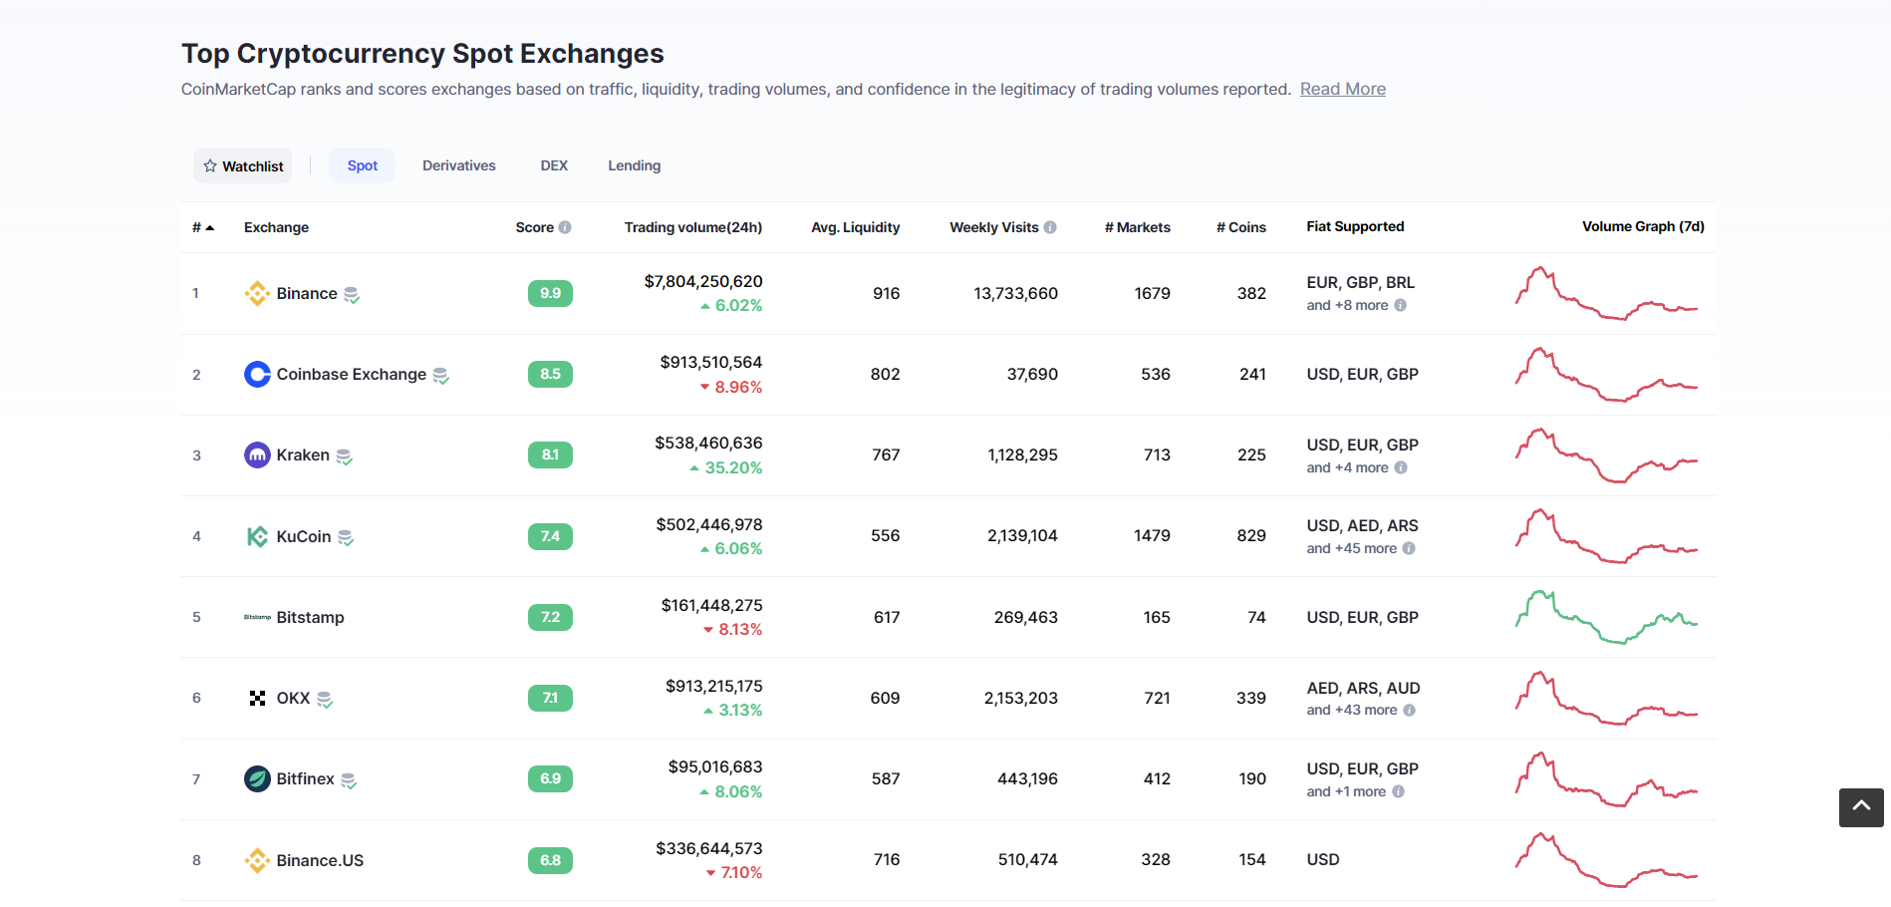Open the KuCoin exchange page
The image size is (1891, 907).
click(x=304, y=536)
